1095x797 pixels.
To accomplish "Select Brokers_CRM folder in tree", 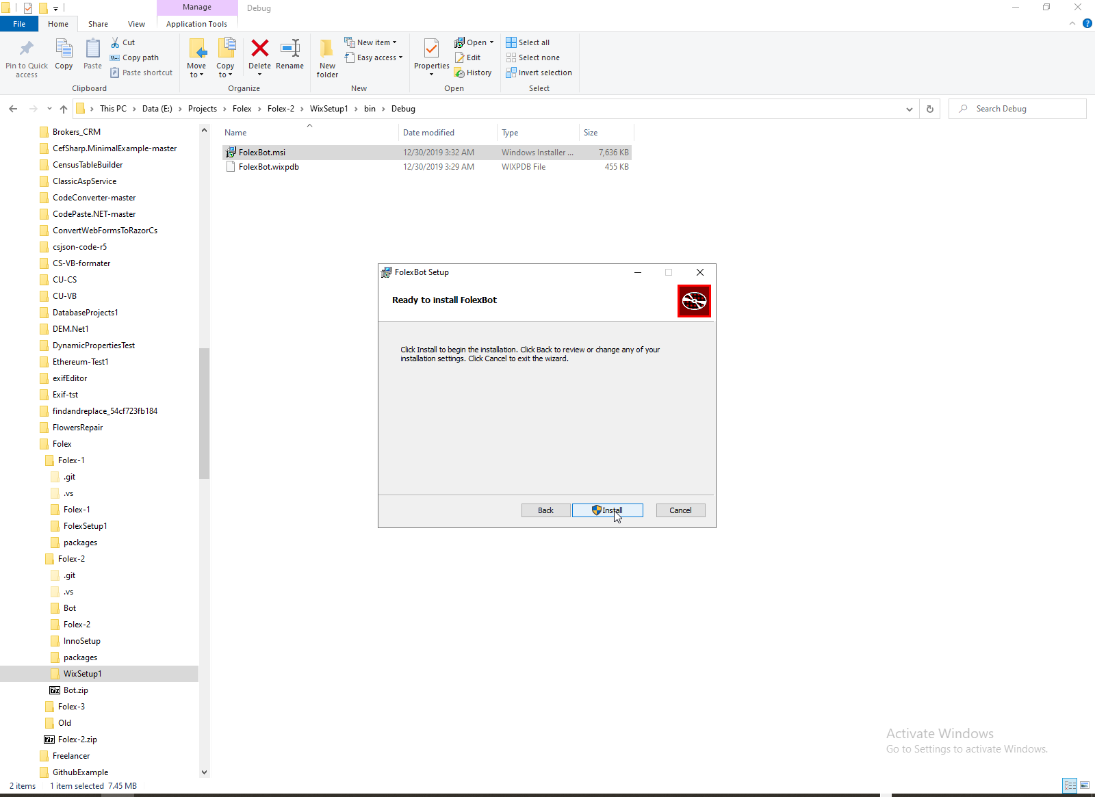I will click(76, 132).
